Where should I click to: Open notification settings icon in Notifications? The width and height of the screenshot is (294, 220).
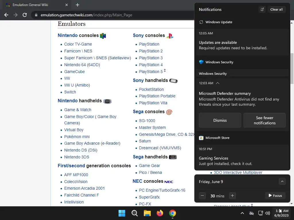(262, 9)
